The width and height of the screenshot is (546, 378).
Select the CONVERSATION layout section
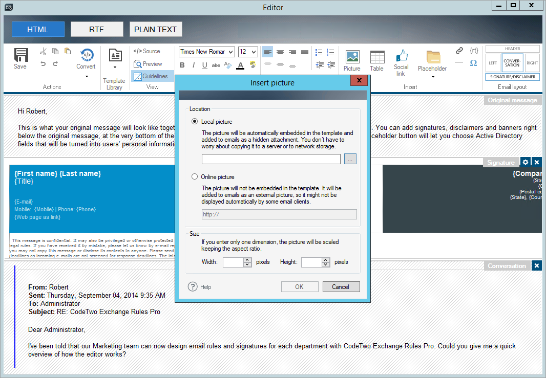512,63
